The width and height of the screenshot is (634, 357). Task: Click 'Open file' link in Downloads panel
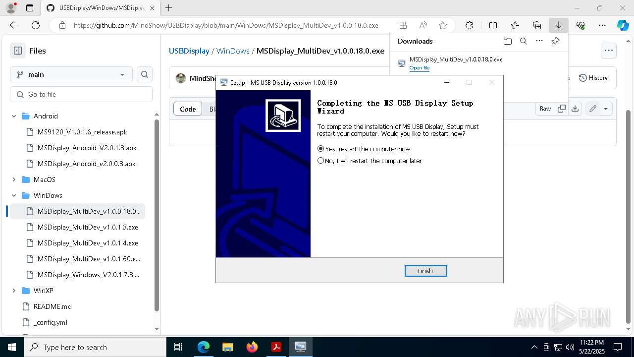click(420, 68)
